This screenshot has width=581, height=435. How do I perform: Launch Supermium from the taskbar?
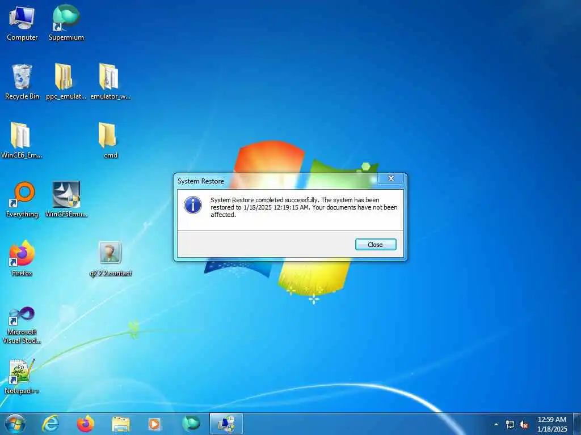coord(191,424)
